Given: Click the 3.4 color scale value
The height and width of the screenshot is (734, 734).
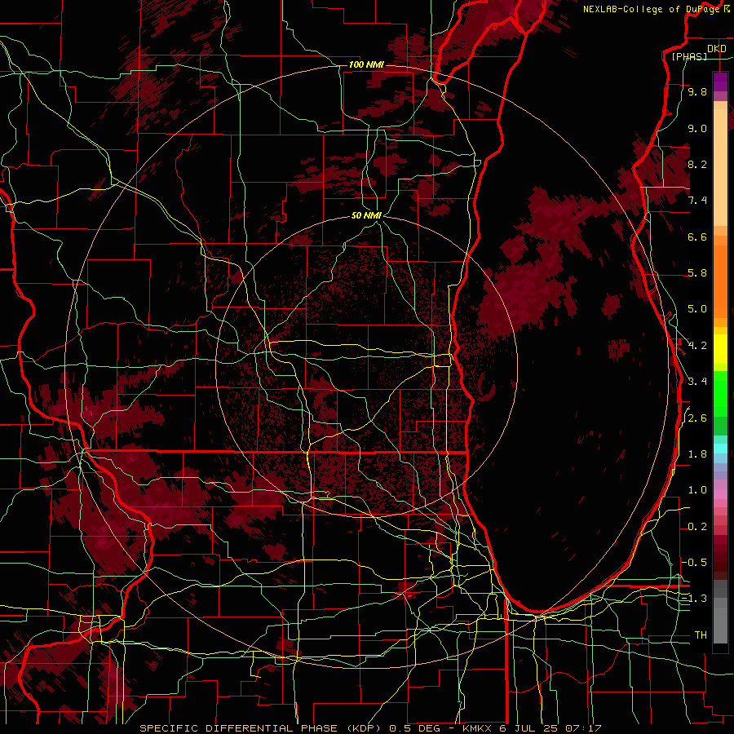Looking at the screenshot, I should point(697,382).
